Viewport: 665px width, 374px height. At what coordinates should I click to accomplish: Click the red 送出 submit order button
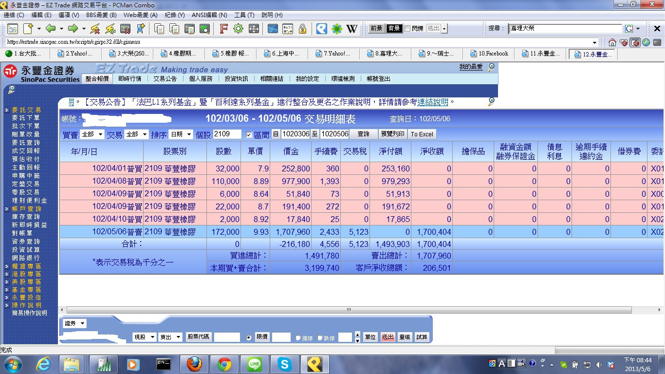click(388, 337)
